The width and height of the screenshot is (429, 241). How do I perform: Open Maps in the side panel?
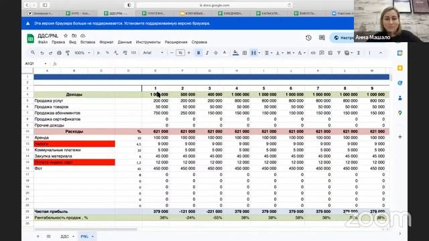[400, 112]
